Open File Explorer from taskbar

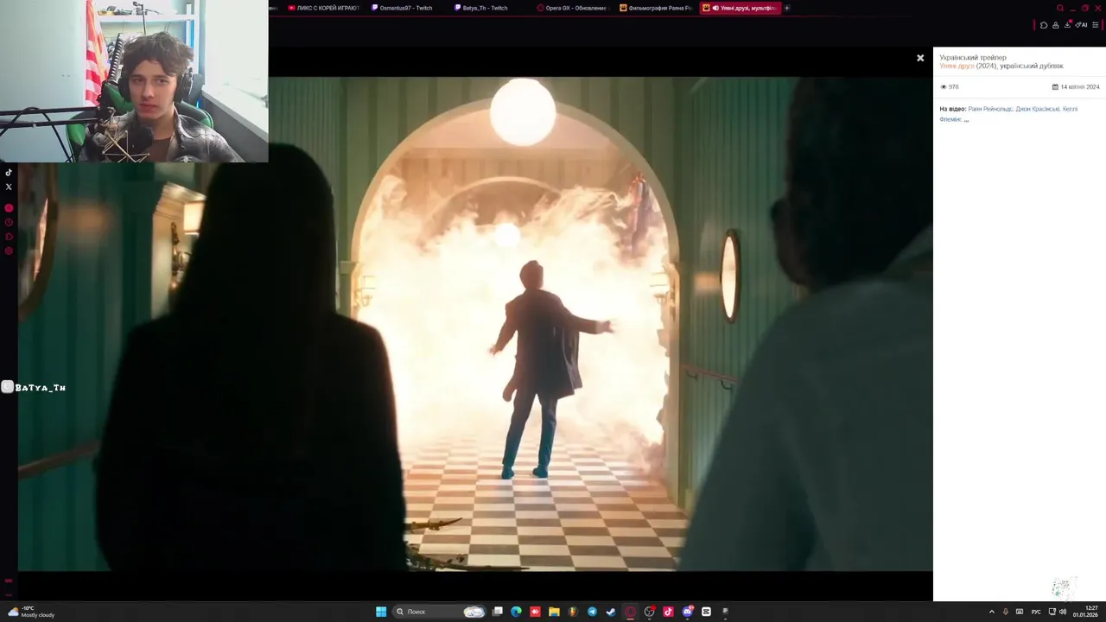tap(554, 612)
